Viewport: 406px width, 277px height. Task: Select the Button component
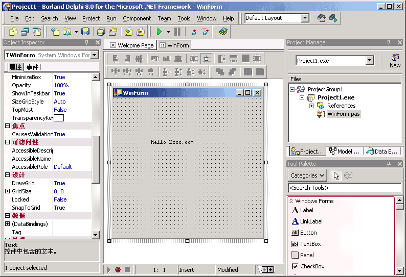pos(304,233)
